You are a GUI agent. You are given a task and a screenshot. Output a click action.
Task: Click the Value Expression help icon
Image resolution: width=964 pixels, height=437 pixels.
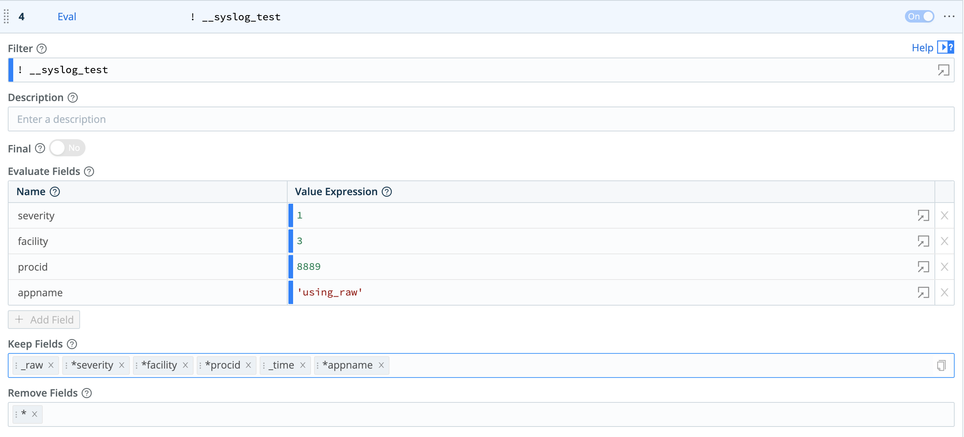pyautogui.click(x=387, y=192)
